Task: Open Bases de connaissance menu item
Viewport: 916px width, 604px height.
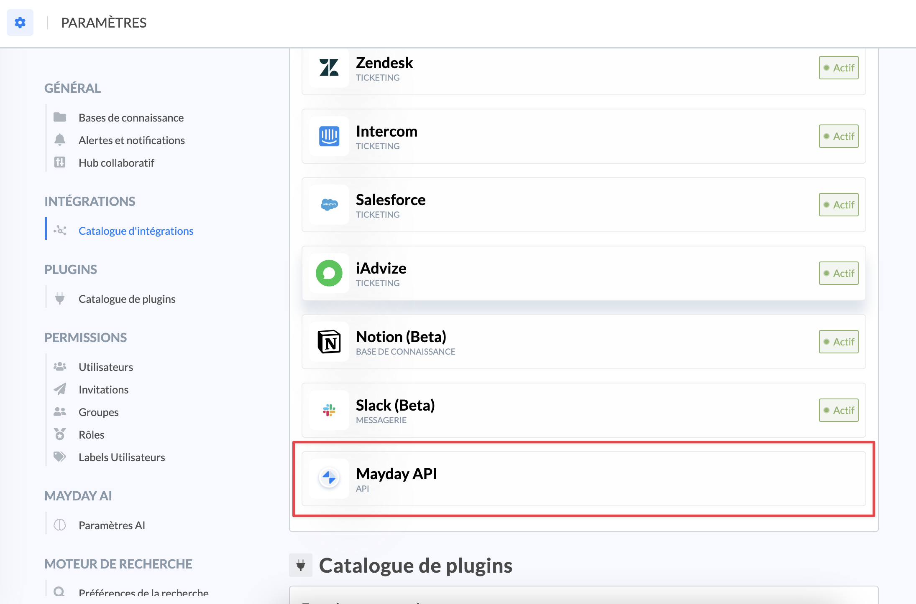Action: coord(131,118)
